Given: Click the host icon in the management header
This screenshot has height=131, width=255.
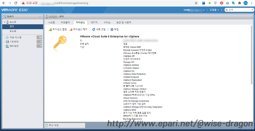Looking at the screenshot, I should [47, 17].
